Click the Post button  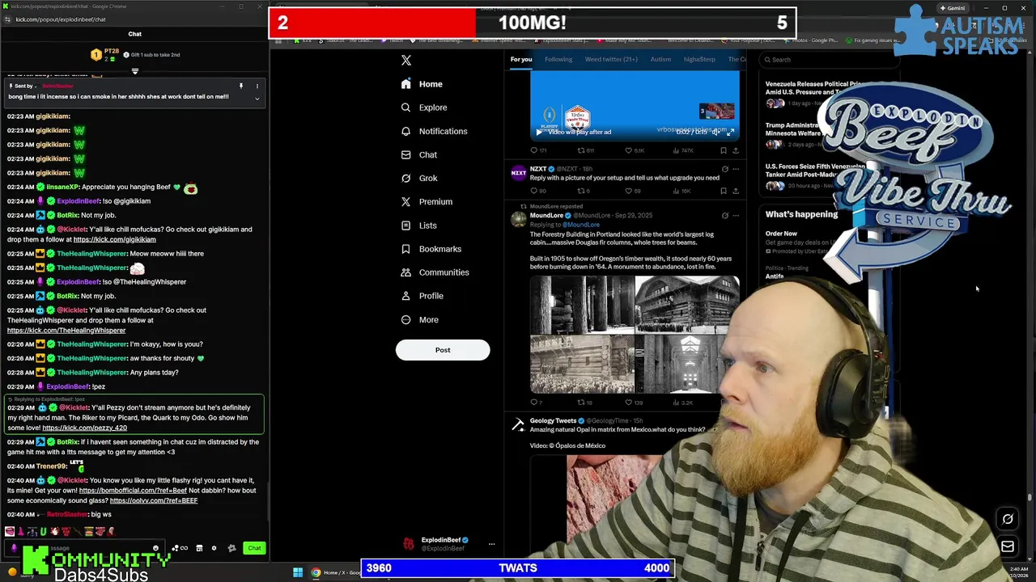click(443, 350)
